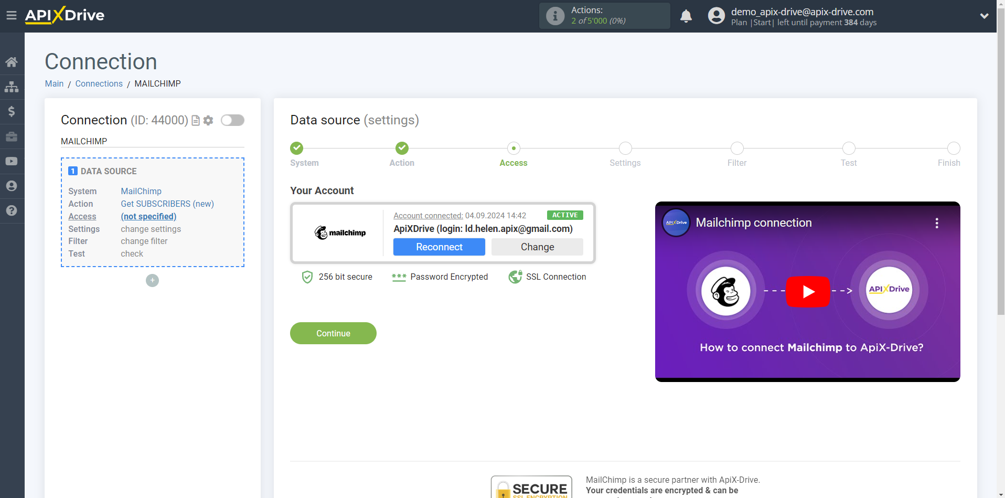Click the SSL Connection globe icon

[515, 277]
